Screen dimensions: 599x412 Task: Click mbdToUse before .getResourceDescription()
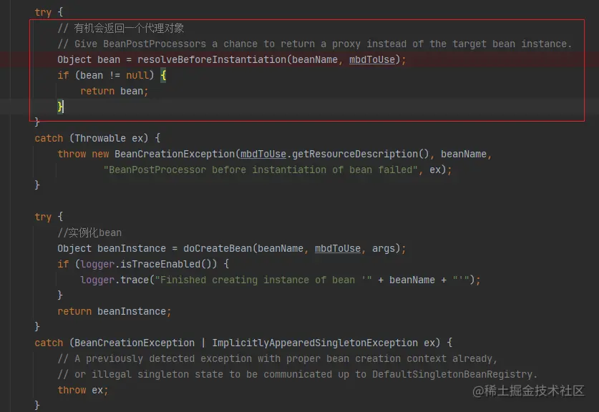coord(263,154)
